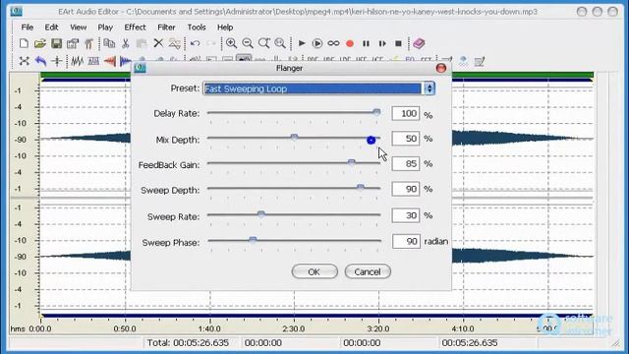This screenshot has height=354, width=629.
Task: Click the circled play icon
Action: pos(316,43)
